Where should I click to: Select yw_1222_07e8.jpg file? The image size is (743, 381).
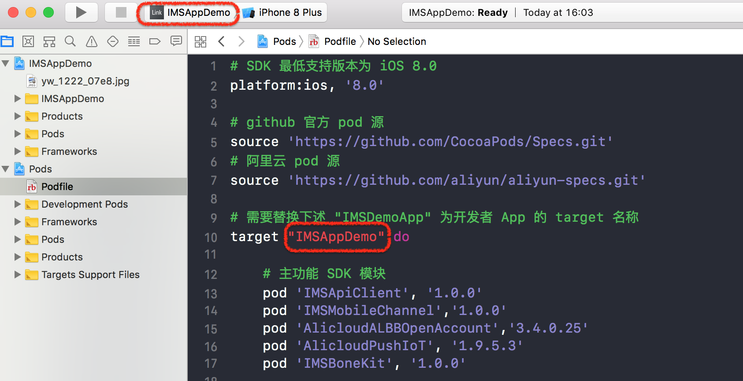point(85,81)
